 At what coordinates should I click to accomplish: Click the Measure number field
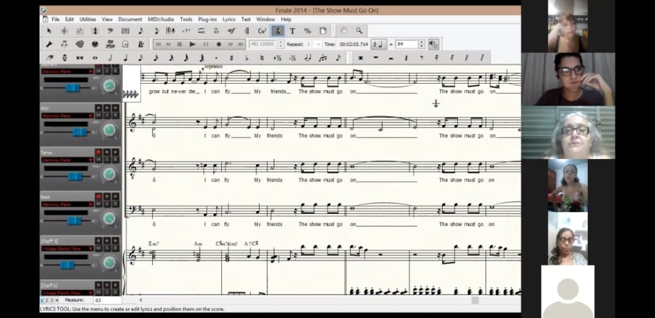107,300
